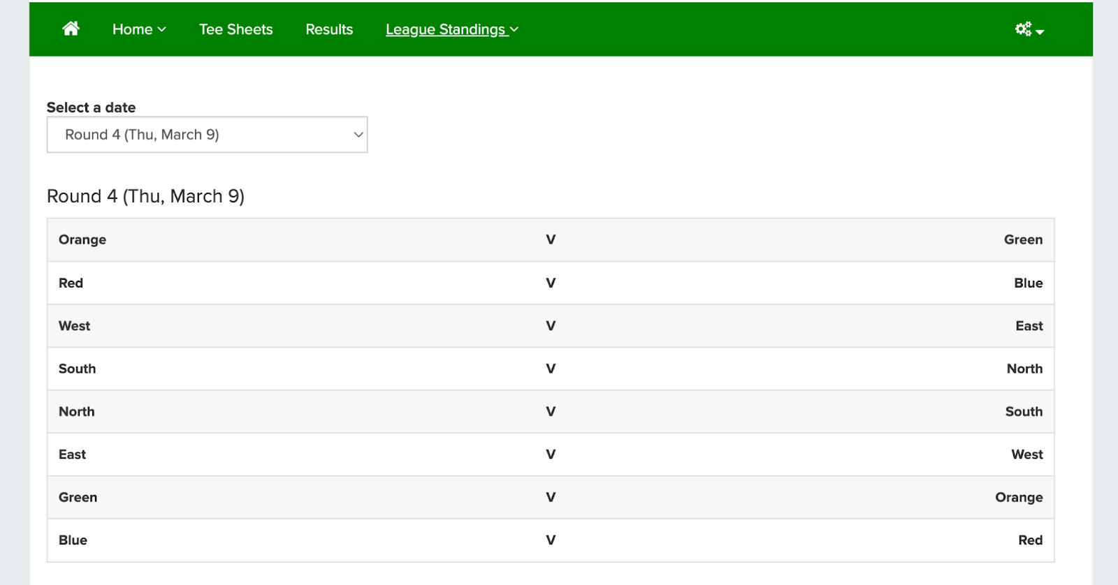Click the Red team name in second row
The image size is (1118, 585).
[71, 283]
